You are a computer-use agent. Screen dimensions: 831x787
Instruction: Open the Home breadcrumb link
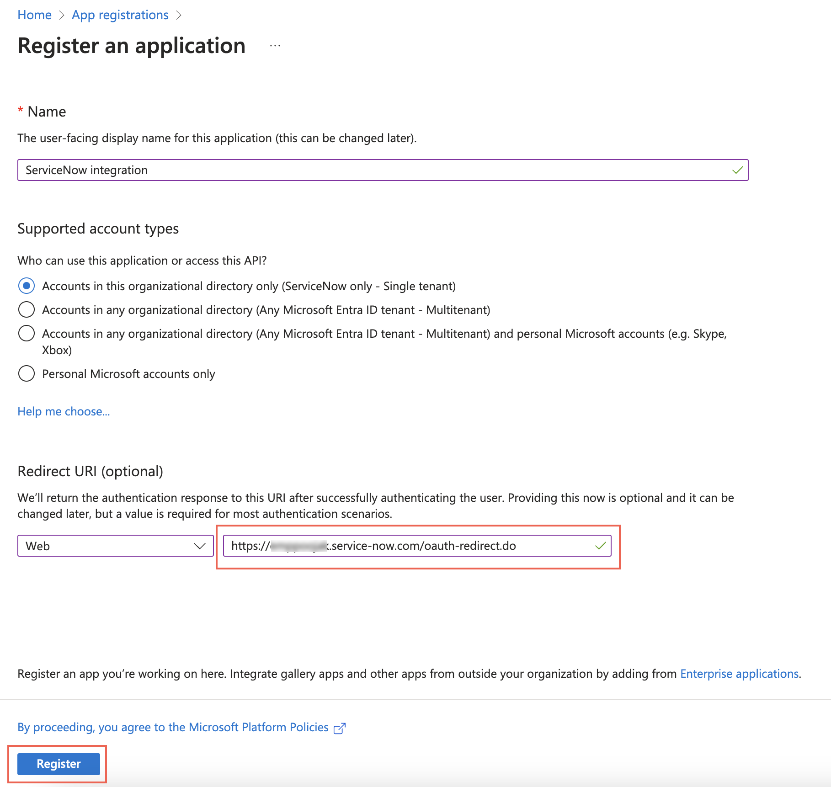[34, 15]
